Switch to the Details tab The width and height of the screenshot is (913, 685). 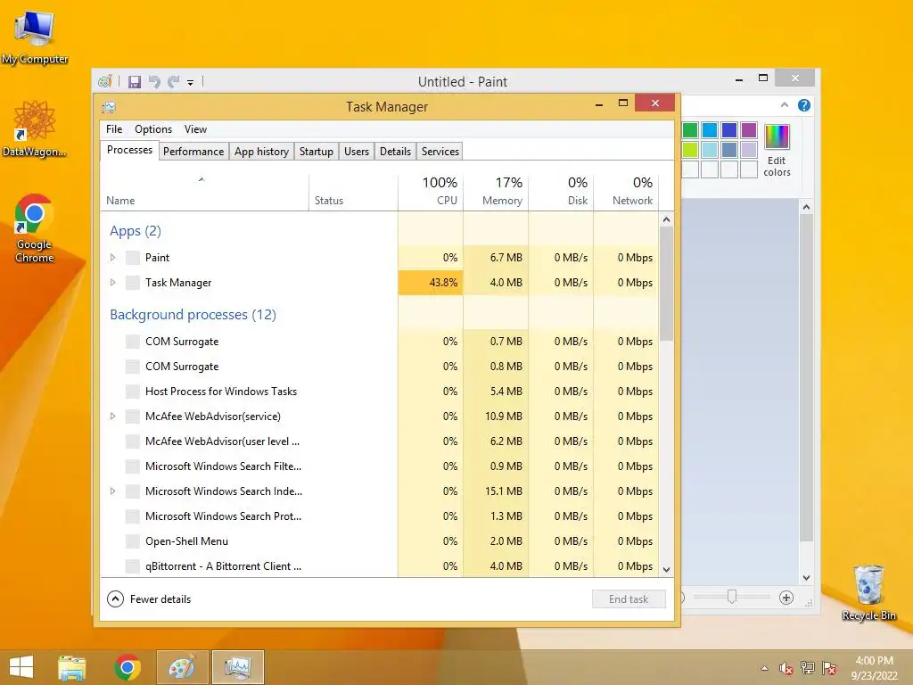pyautogui.click(x=395, y=152)
